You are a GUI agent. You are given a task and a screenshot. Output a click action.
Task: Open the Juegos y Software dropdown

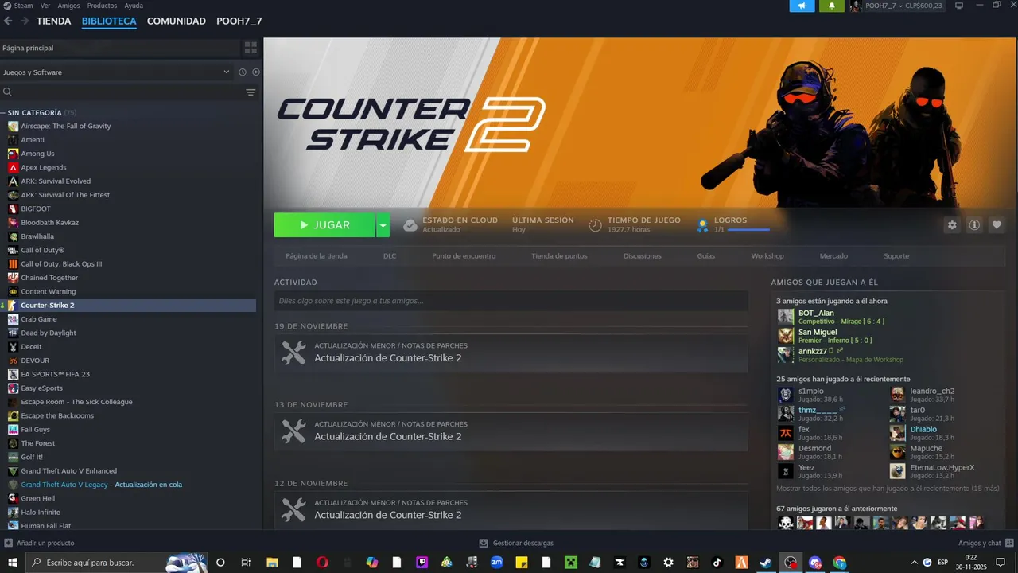coord(116,72)
